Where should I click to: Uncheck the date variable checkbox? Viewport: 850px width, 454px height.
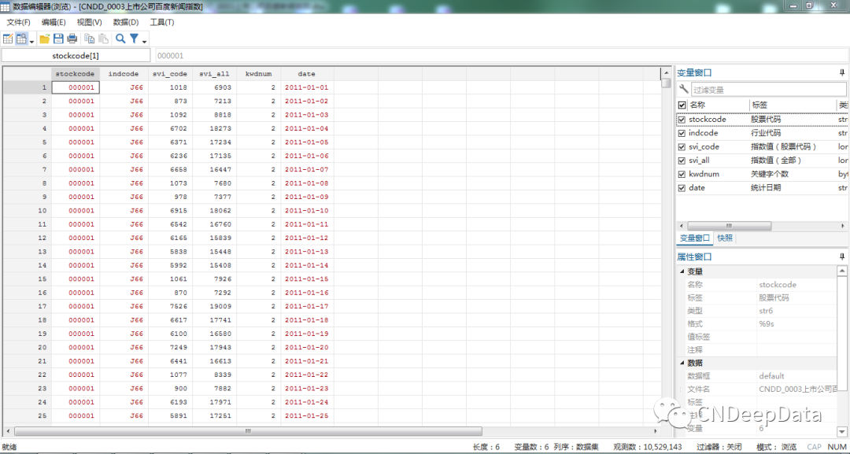coord(682,188)
